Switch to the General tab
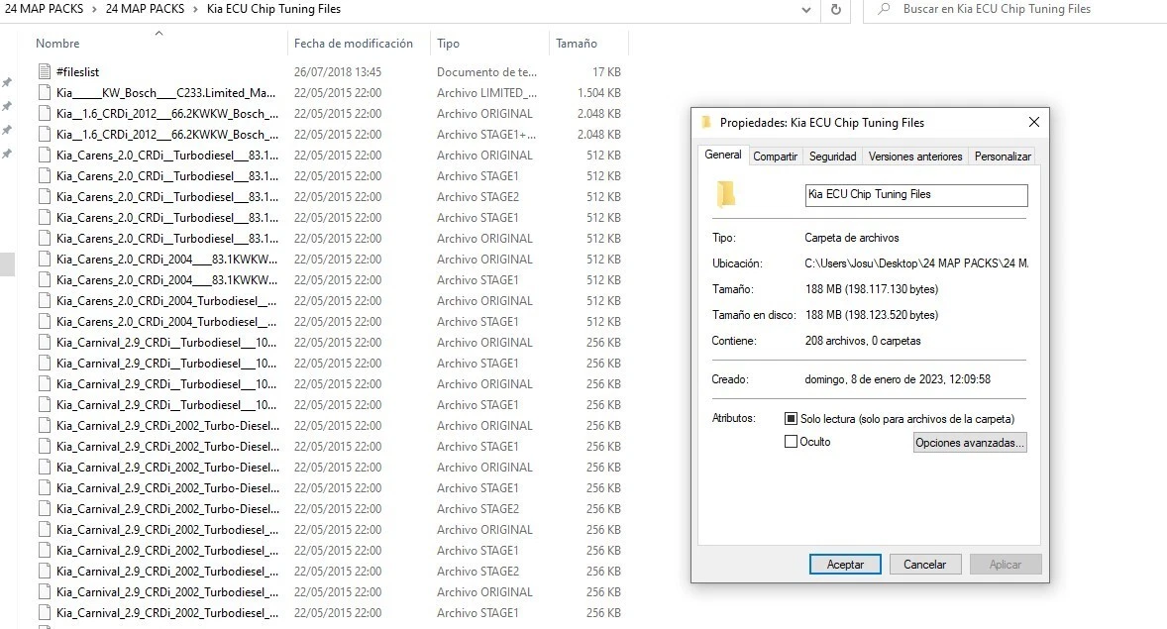 722,155
